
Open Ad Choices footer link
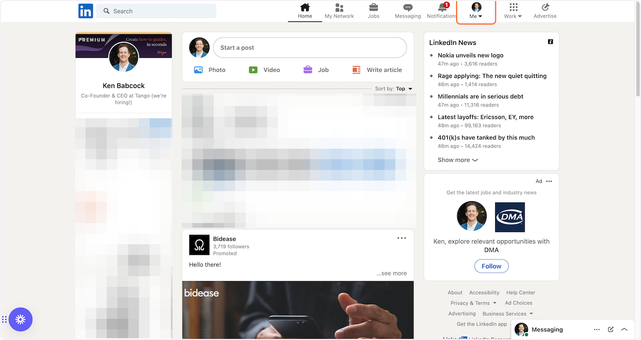[519, 303]
